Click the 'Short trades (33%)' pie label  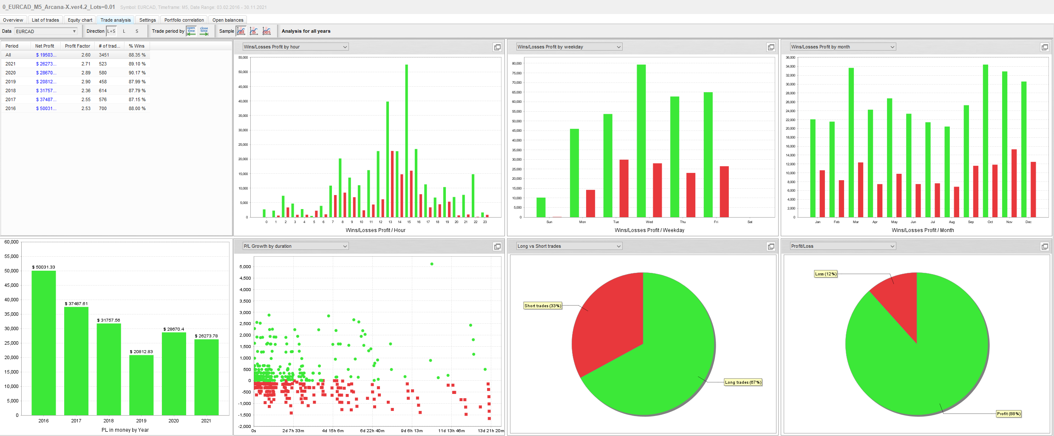pyautogui.click(x=543, y=306)
